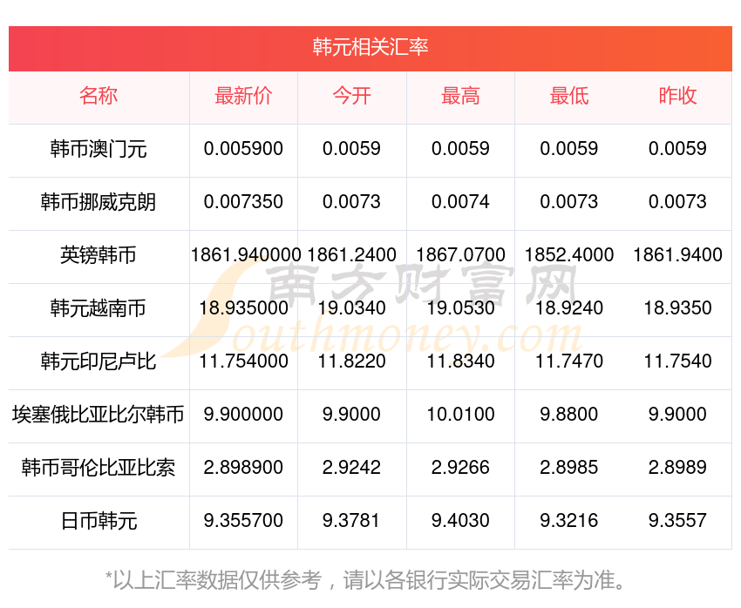Image resolution: width=741 pixels, height=608 pixels.
Task: Click the 埃塞俄比亚比尔韩币 row name
Action: click(99, 415)
